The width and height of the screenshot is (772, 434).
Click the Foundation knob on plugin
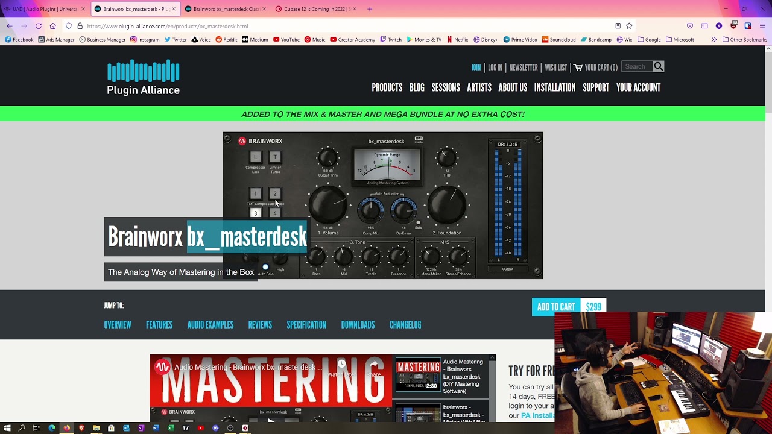click(x=447, y=205)
